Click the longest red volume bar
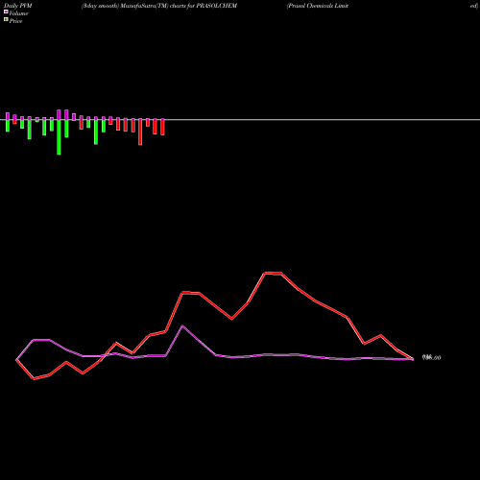This screenshot has width=480, height=480. pyautogui.click(x=140, y=132)
